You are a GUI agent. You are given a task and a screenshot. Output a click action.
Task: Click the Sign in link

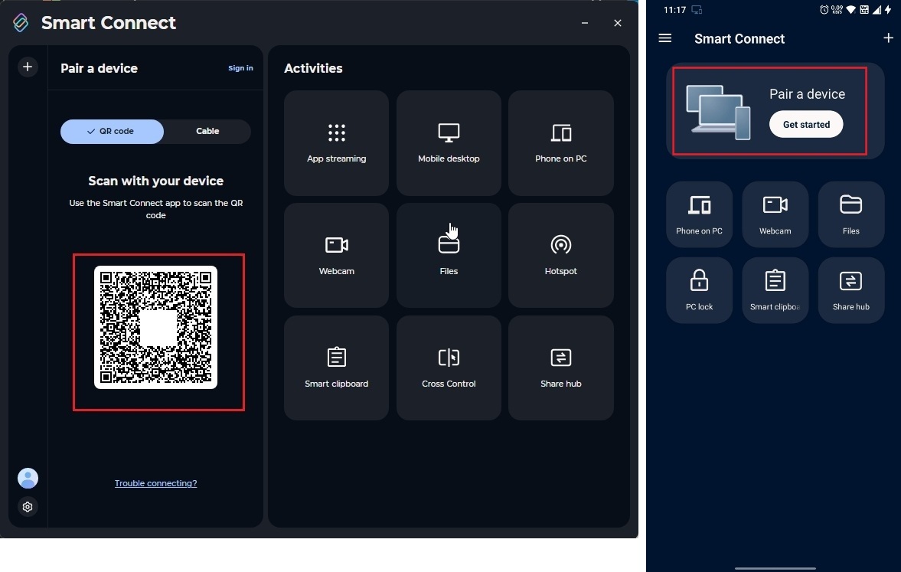240,68
